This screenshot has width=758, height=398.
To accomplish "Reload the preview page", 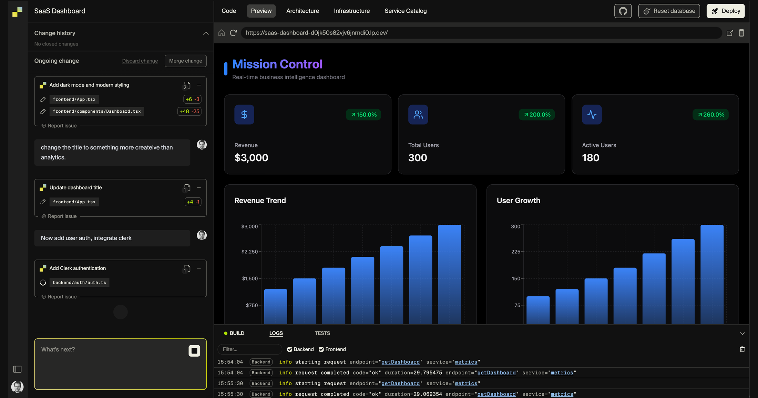I will 233,33.
